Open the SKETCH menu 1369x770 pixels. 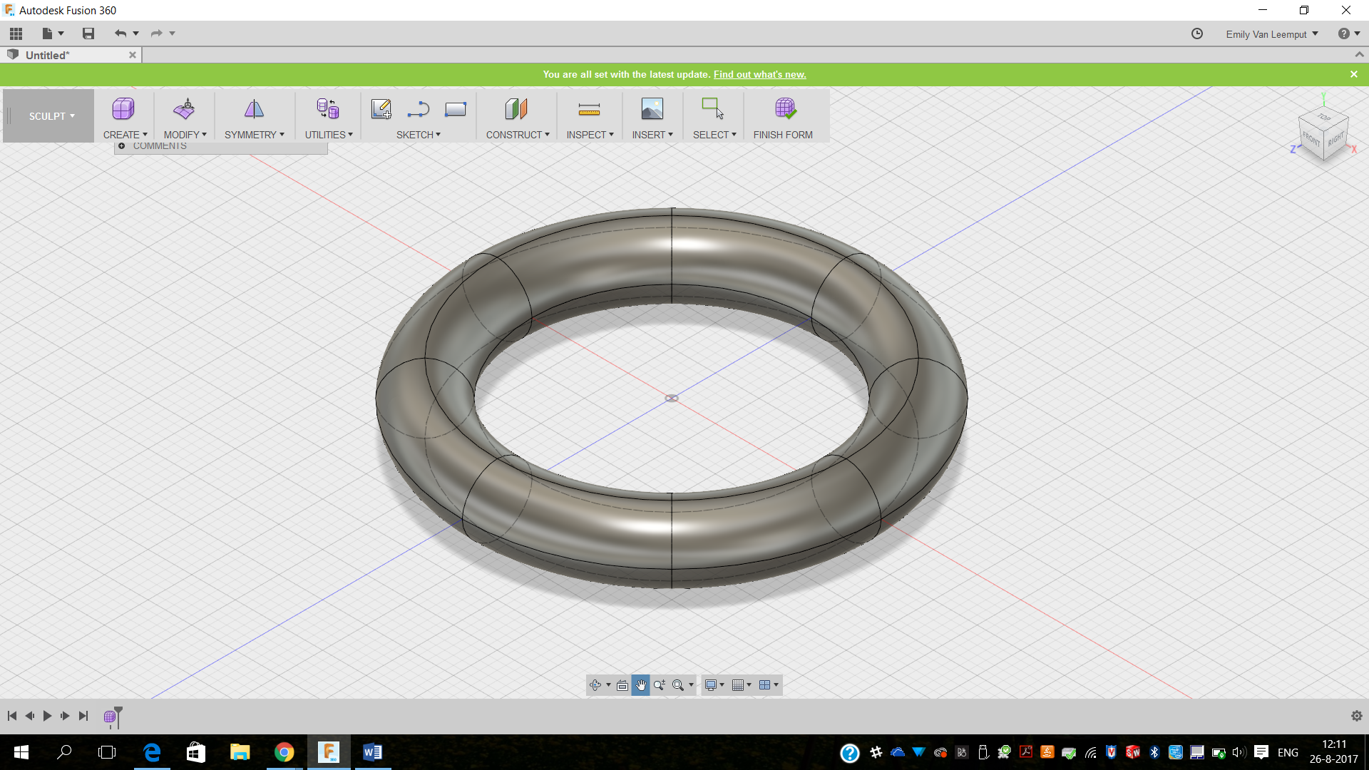[419, 135]
